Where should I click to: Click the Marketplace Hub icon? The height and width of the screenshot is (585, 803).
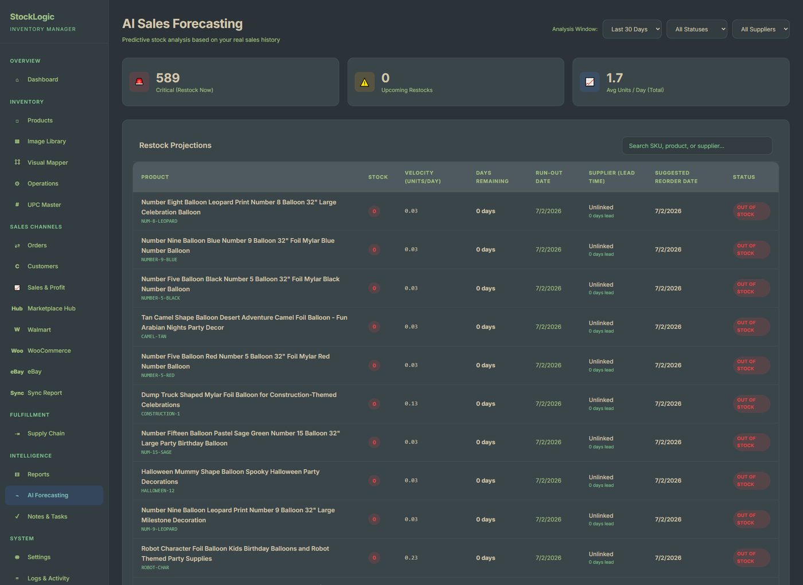pyautogui.click(x=17, y=309)
